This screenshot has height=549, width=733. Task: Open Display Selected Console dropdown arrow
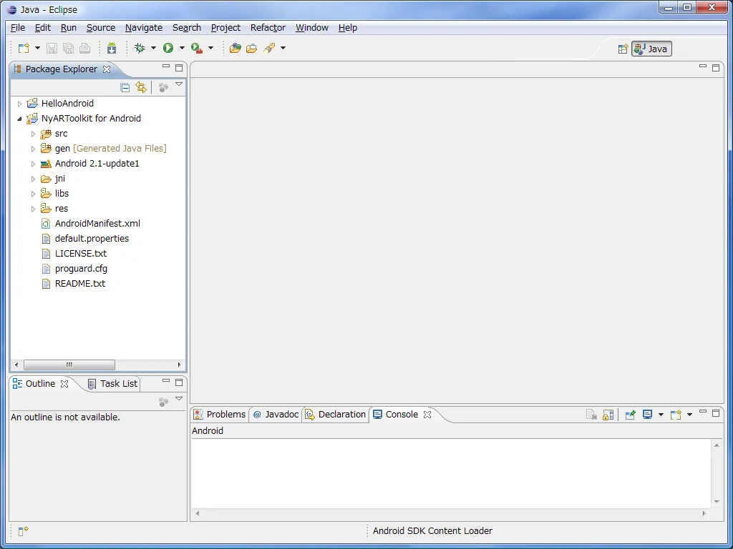point(661,415)
